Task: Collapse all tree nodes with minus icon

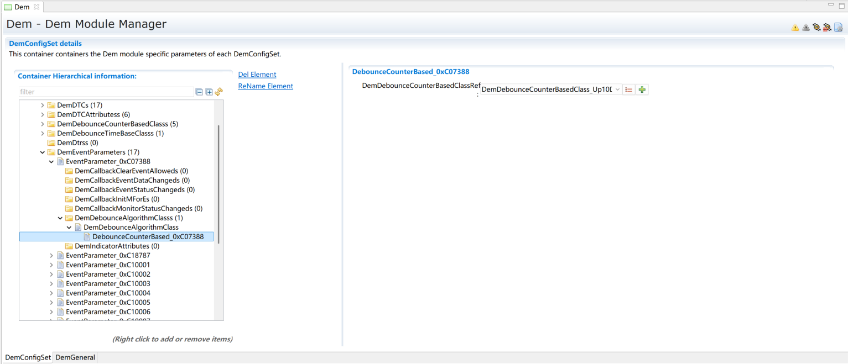Action: coord(199,92)
